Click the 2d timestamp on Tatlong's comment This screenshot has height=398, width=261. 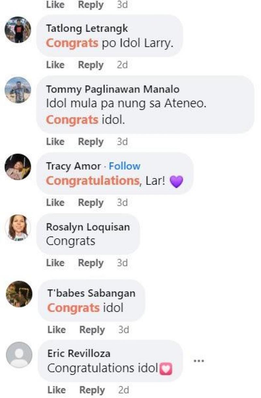click(x=122, y=65)
